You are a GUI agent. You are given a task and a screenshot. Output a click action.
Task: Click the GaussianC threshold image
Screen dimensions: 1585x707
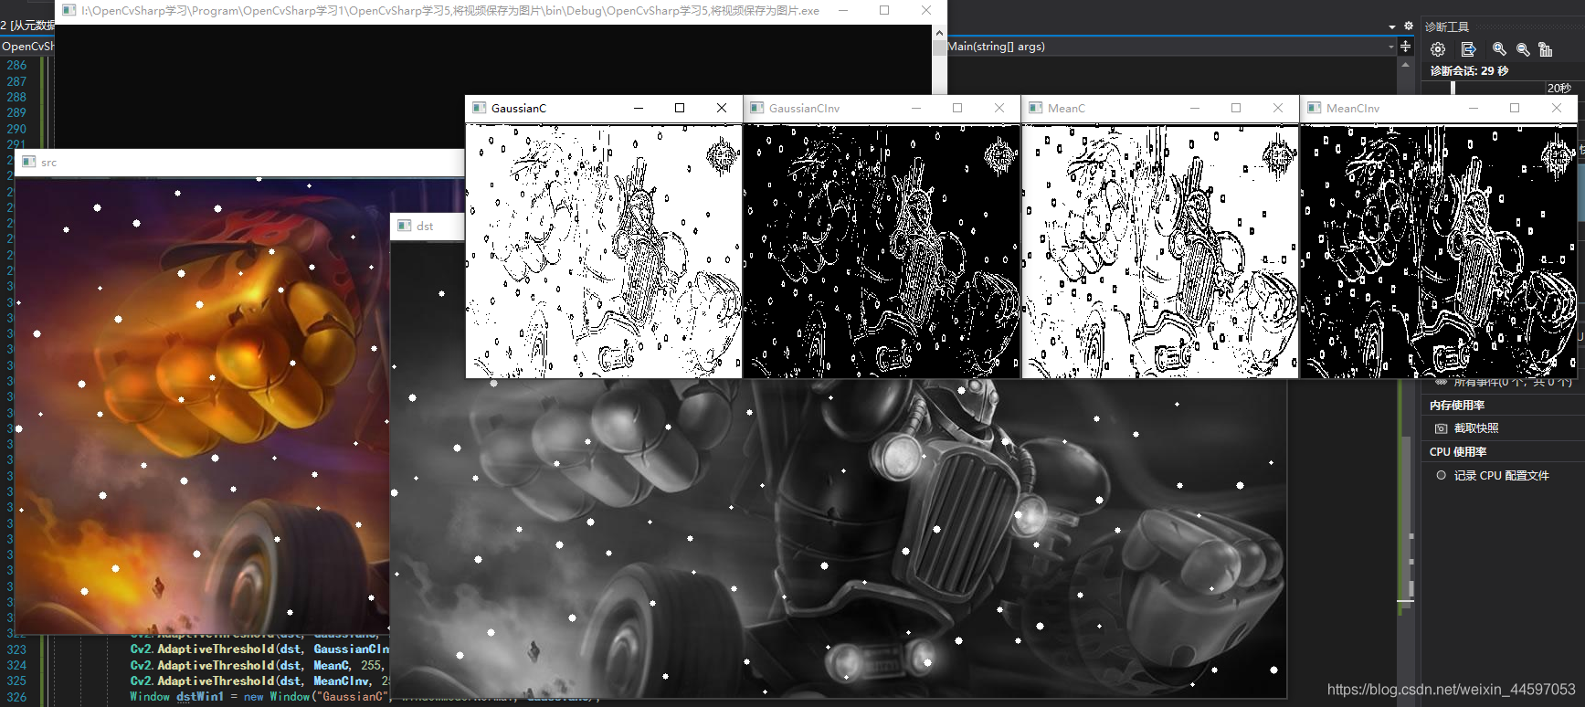pos(604,251)
